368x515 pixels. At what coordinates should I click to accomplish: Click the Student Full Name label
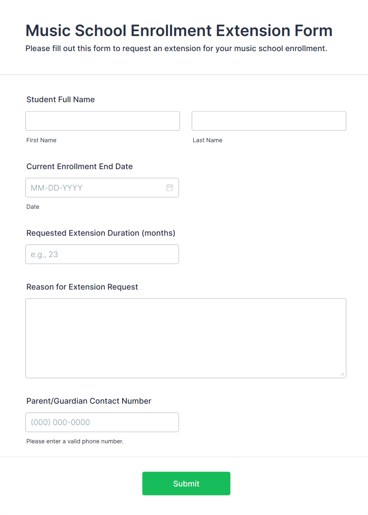point(61,99)
